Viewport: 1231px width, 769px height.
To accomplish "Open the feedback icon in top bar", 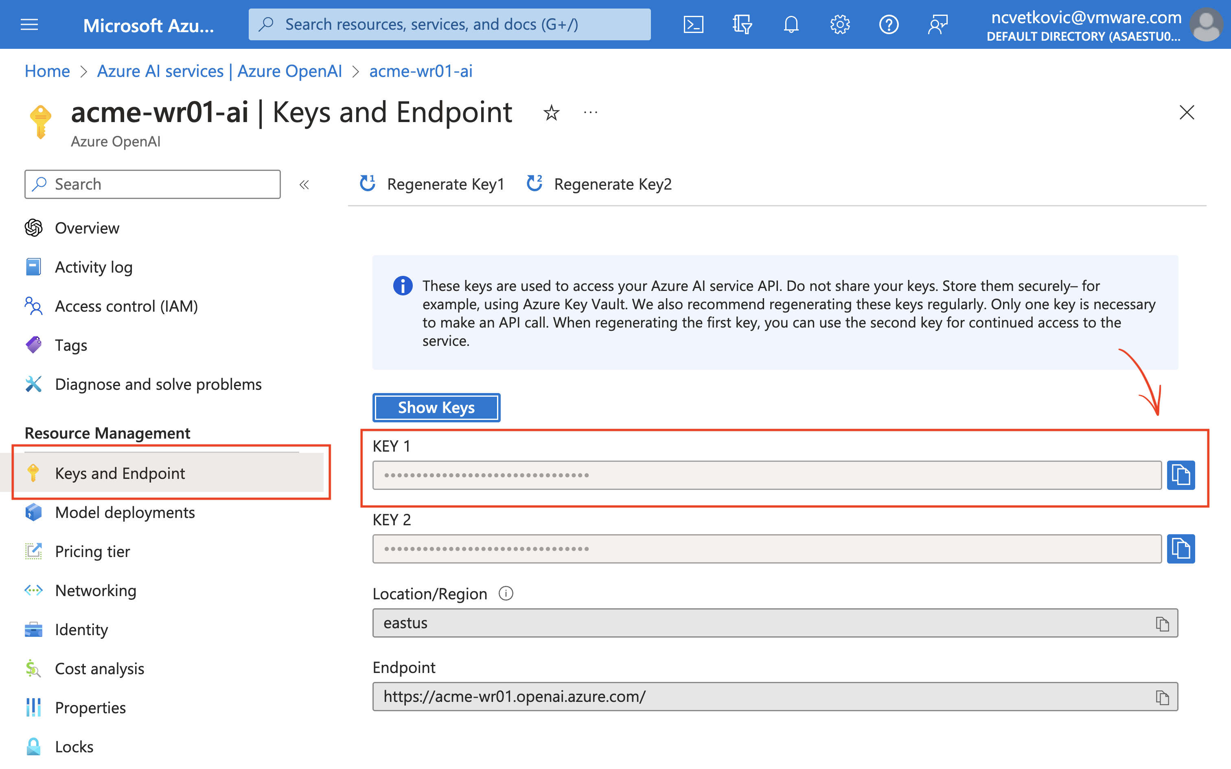I will pyautogui.click(x=937, y=24).
